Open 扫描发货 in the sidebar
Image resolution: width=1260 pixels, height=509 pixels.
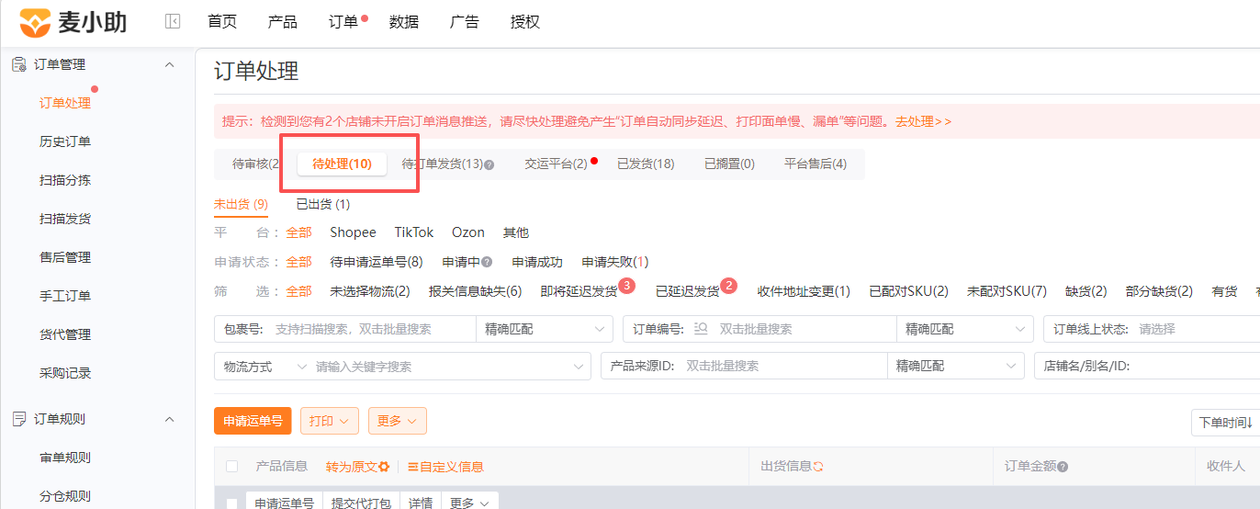click(x=65, y=219)
